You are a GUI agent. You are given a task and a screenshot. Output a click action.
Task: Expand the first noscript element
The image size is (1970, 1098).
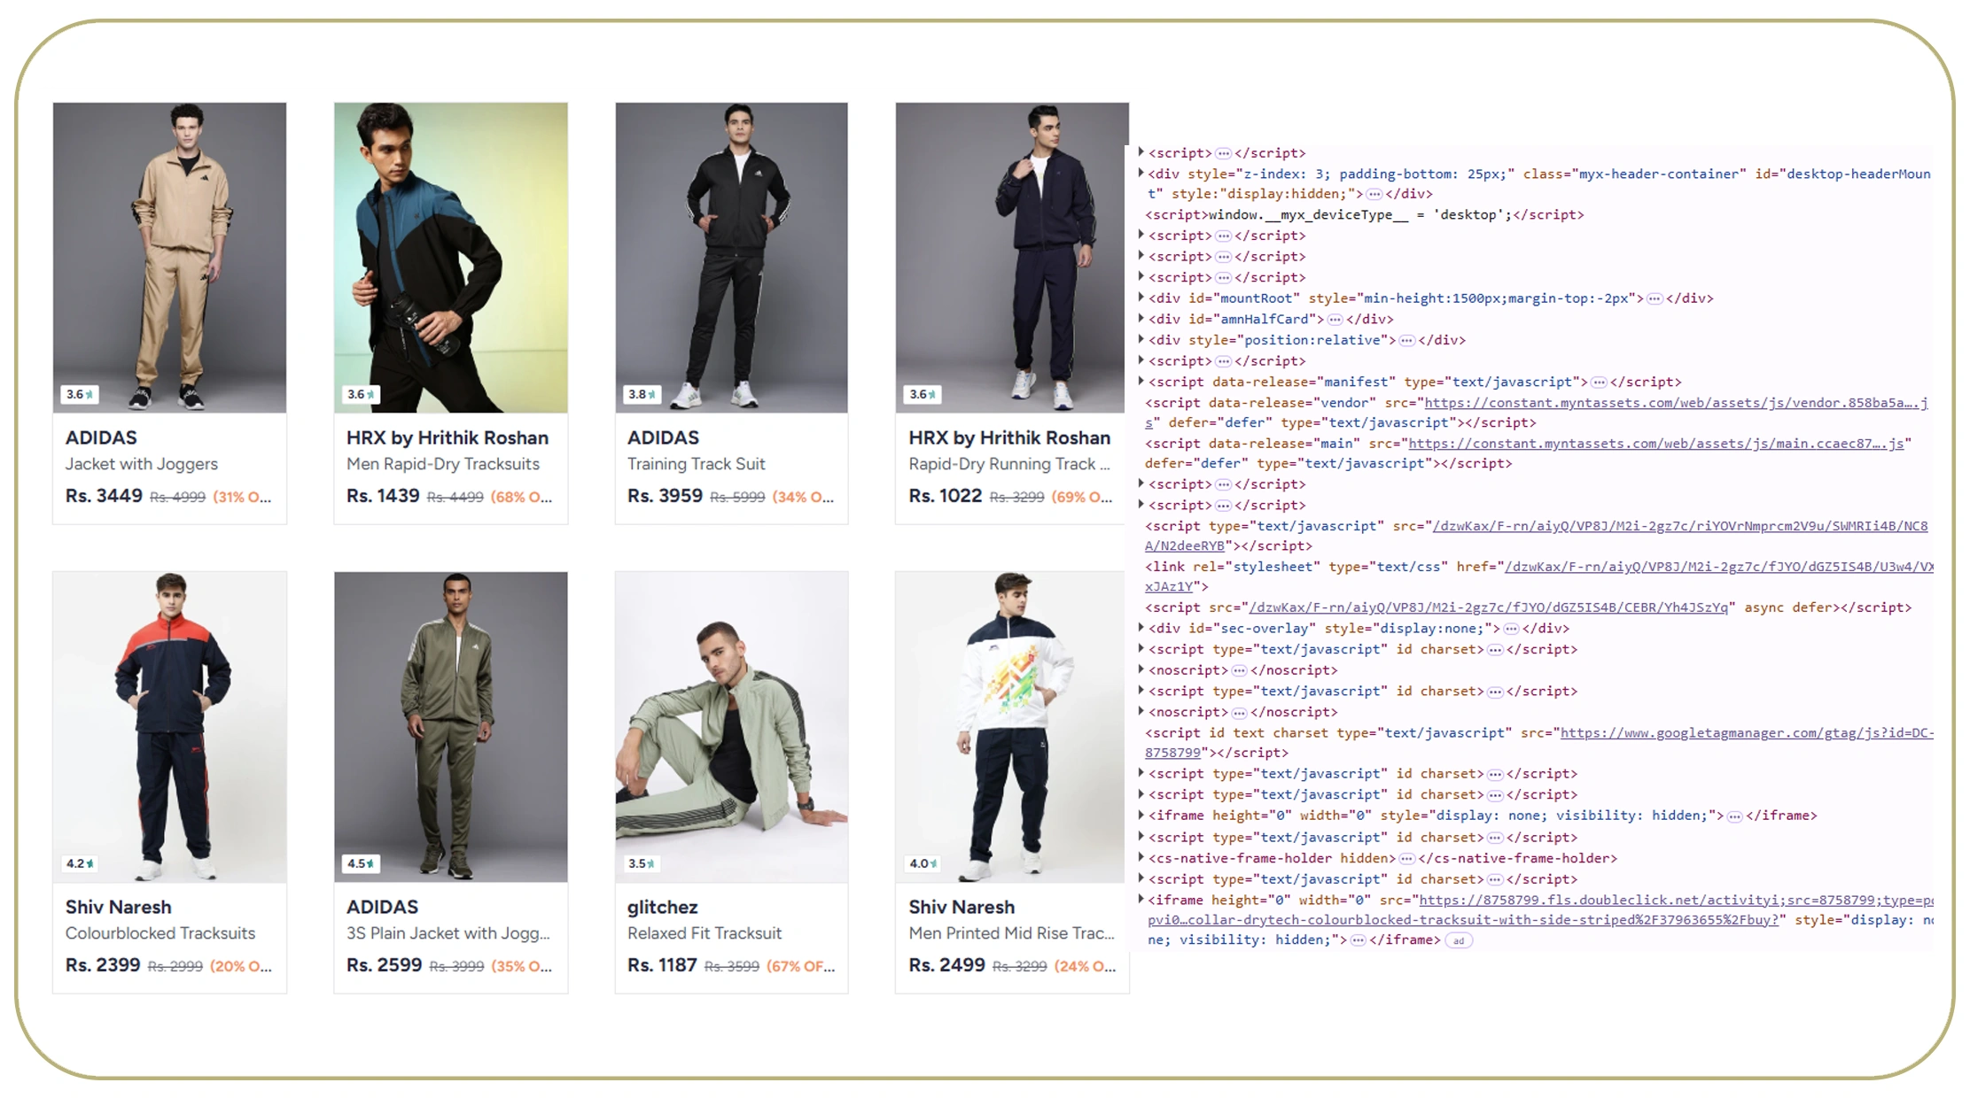click(1141, 670)
